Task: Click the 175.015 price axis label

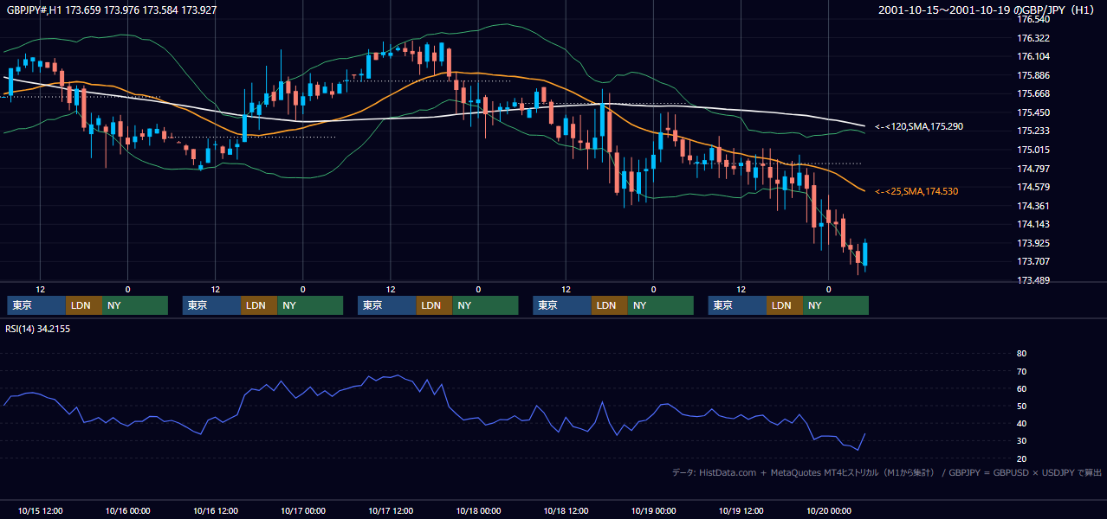Action: click(x=1033, y=150)
